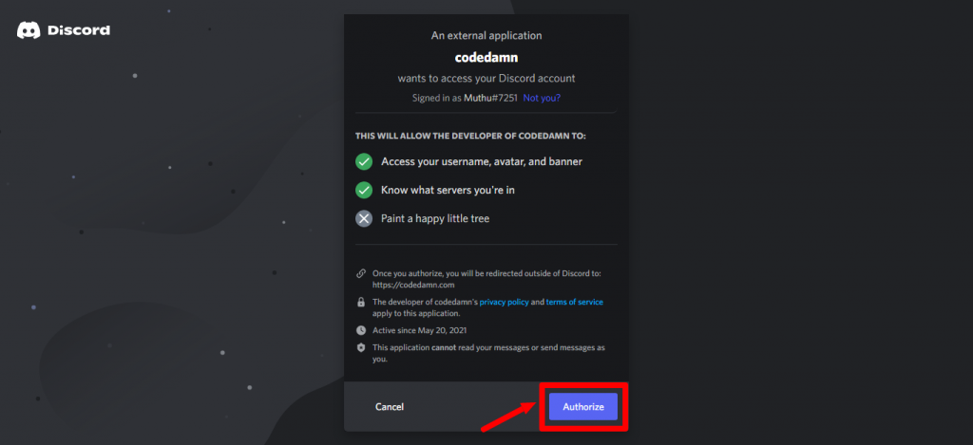Screen dimensions: 973x445
Task: Click the Muthu#7251 username text
Action: pyautogui.click(x=491, y=98)
